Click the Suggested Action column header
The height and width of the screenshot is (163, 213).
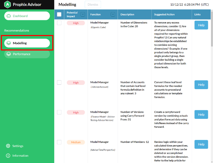pyautogui.click(x=164, y=14)
